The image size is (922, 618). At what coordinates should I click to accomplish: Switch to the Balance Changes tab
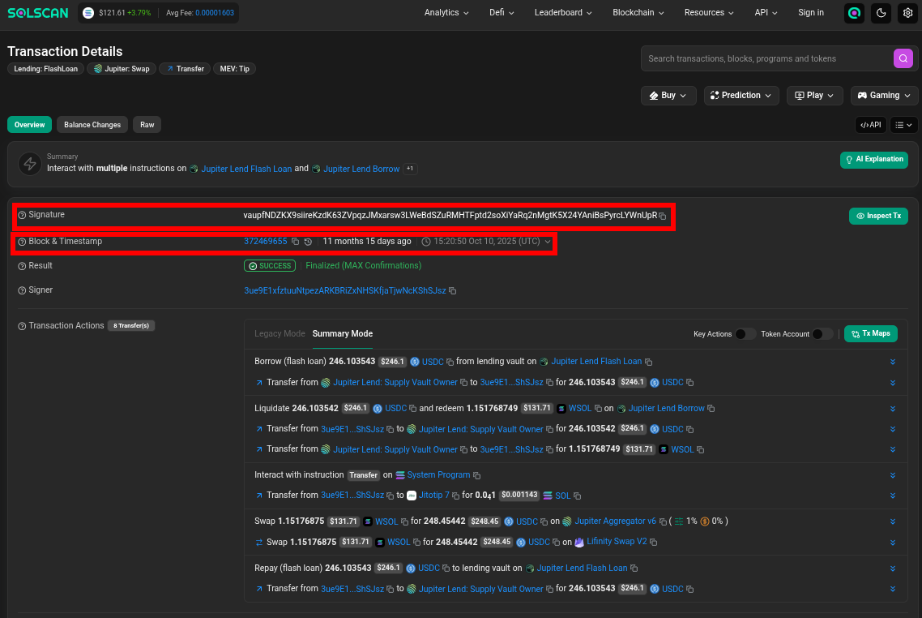pyautogui.click(x=92, y=125)
